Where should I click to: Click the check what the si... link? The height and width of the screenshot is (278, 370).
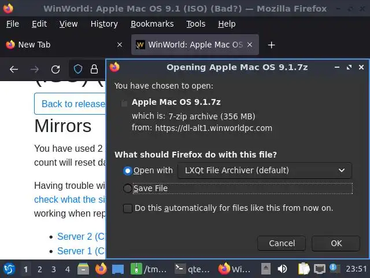click(70, 199)
